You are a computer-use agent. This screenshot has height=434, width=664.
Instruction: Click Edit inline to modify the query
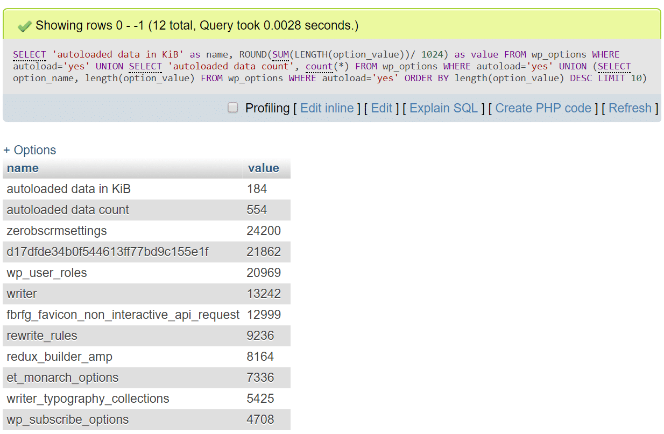click(327, 108)
